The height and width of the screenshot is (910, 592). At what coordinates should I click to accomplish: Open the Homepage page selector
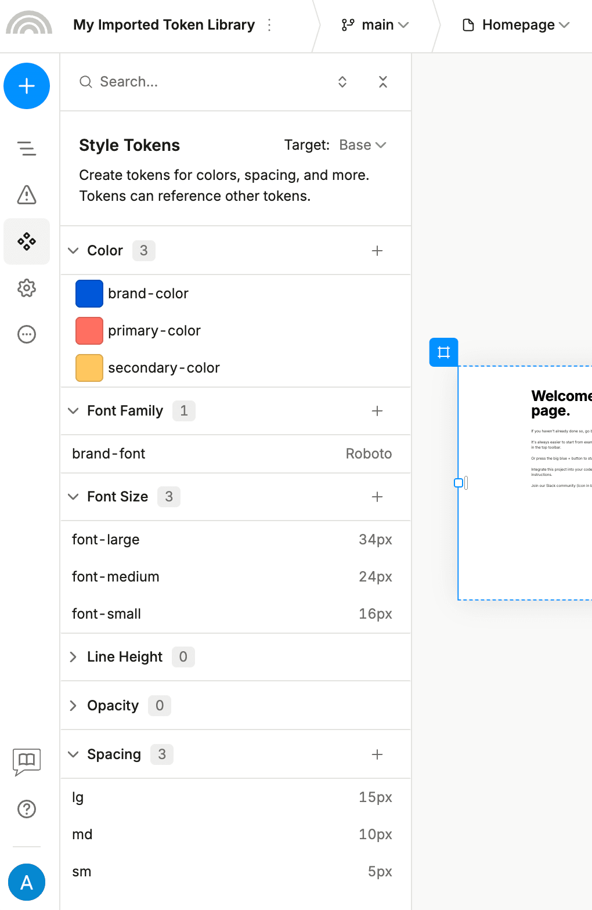click(517, 25)
